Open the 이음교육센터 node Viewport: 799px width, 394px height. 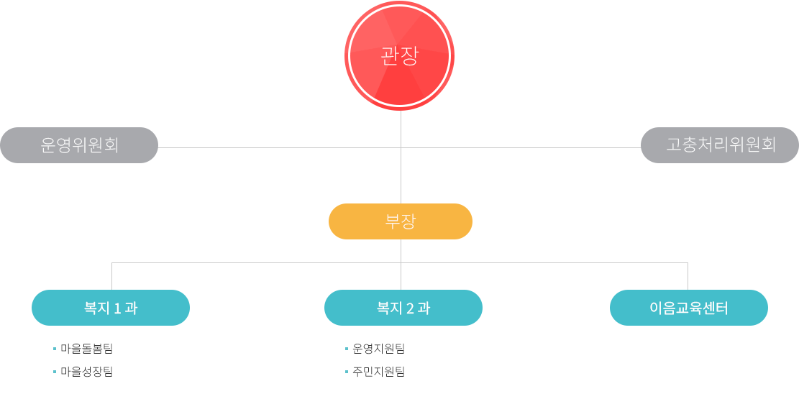point(689,308)
